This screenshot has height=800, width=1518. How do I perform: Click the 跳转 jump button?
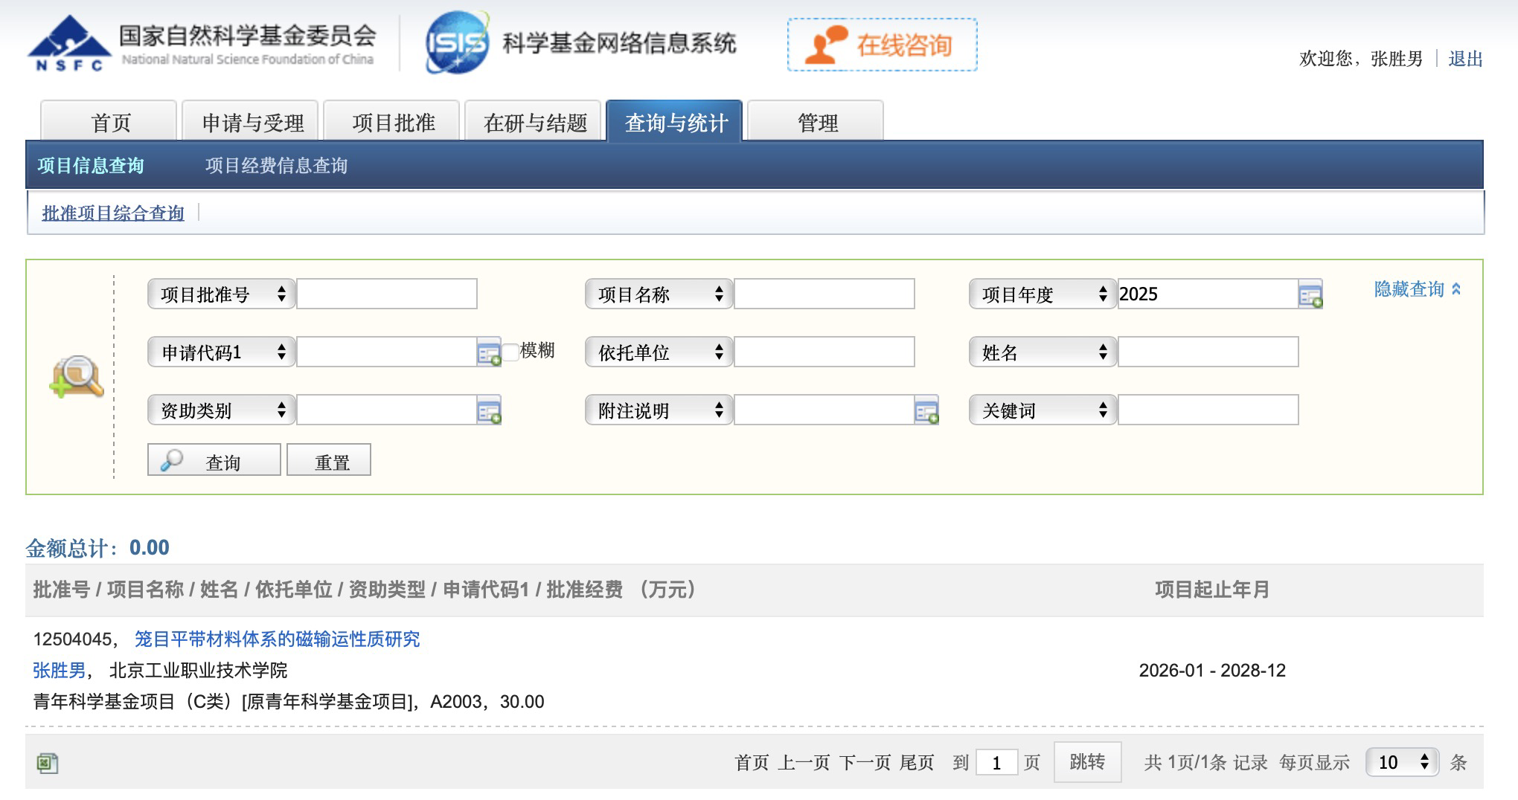[x=1087, y=762]
